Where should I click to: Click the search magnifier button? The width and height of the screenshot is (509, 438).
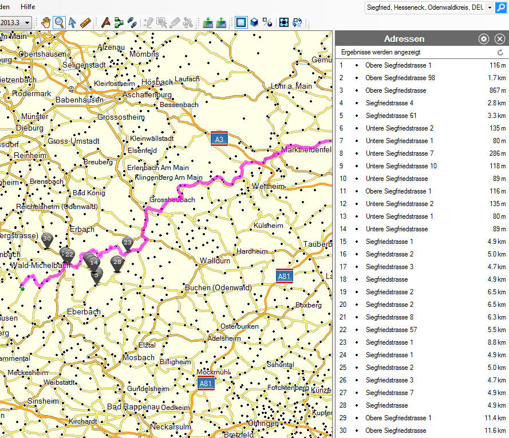[502, 7]
